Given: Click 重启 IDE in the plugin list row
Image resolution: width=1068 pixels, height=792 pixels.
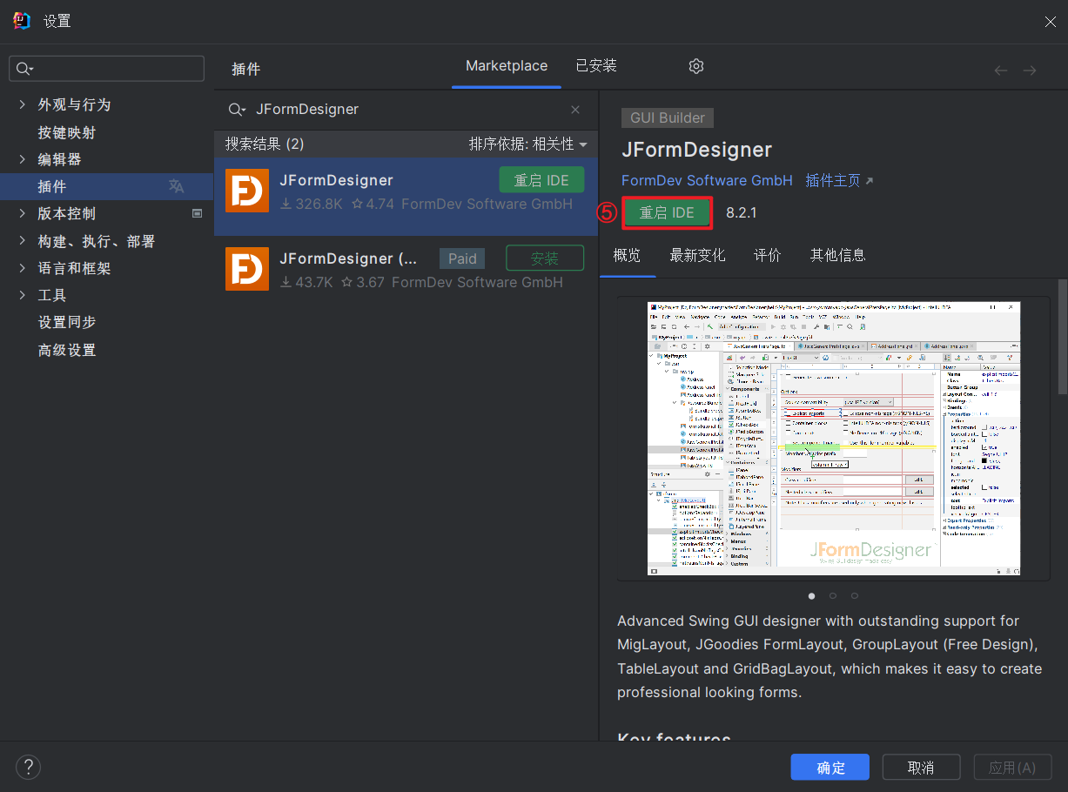Looking at the screenshot, I should pyautogui.click(x=541, y=180).
